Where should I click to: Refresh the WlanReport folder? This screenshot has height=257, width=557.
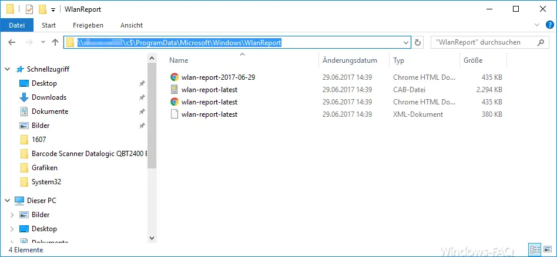[418, 43]
